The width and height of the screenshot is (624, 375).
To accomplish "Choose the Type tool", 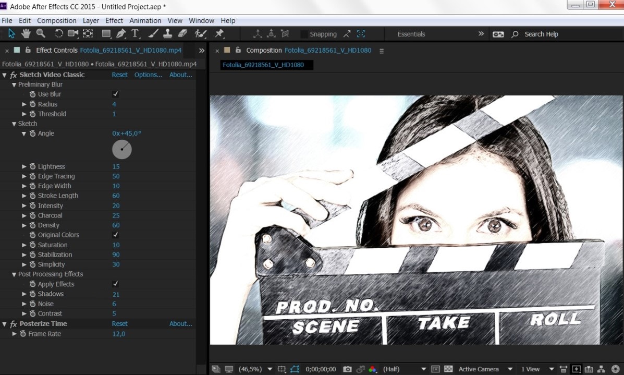I will point(135,34).
